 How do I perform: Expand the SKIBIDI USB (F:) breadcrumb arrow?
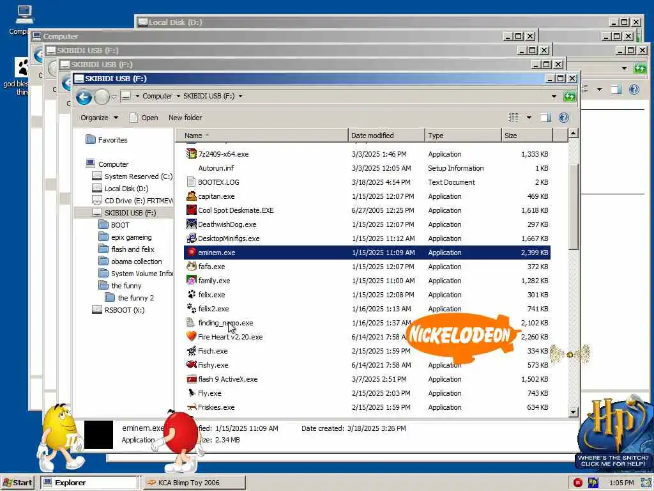click(241, 96)
